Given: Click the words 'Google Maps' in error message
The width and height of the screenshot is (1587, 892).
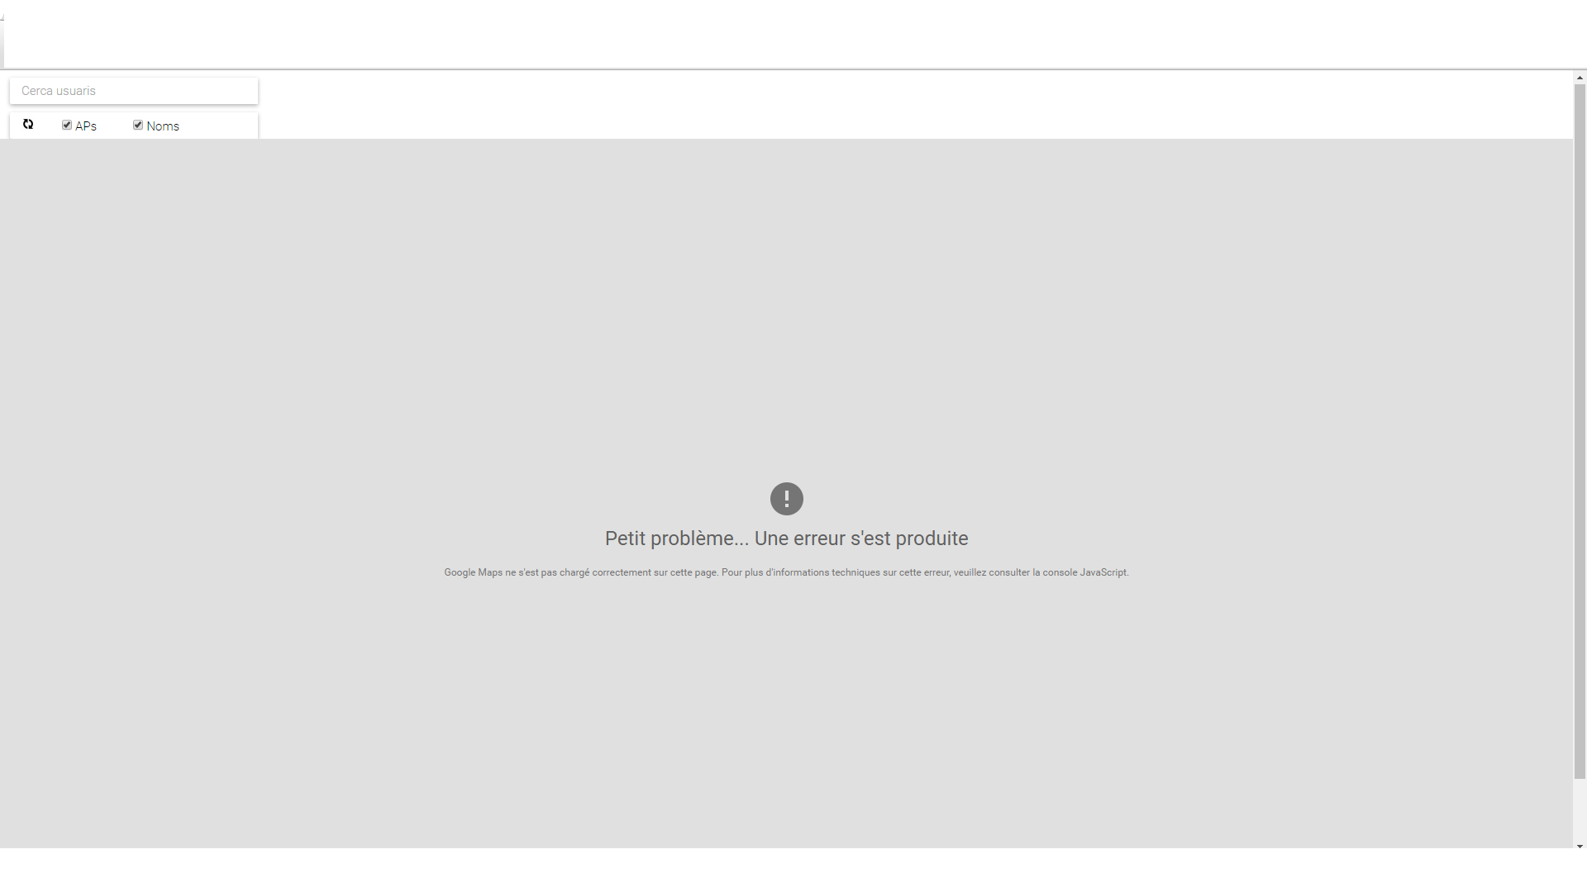Looking at the screenshot, I should 473,572.
